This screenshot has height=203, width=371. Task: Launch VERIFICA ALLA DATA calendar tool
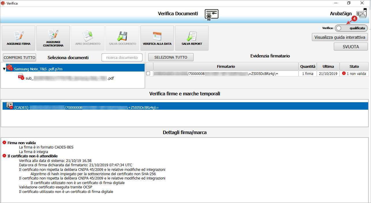pyautogui.click(x=157, y=38)
